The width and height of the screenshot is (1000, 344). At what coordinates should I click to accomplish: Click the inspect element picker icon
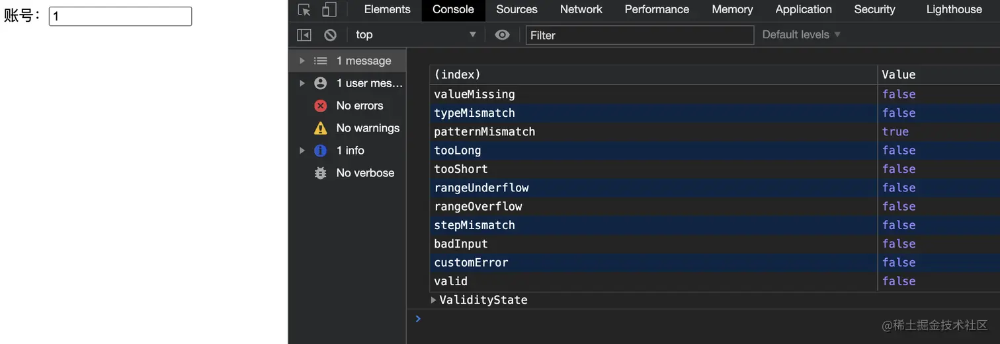[x=304, y=10]
